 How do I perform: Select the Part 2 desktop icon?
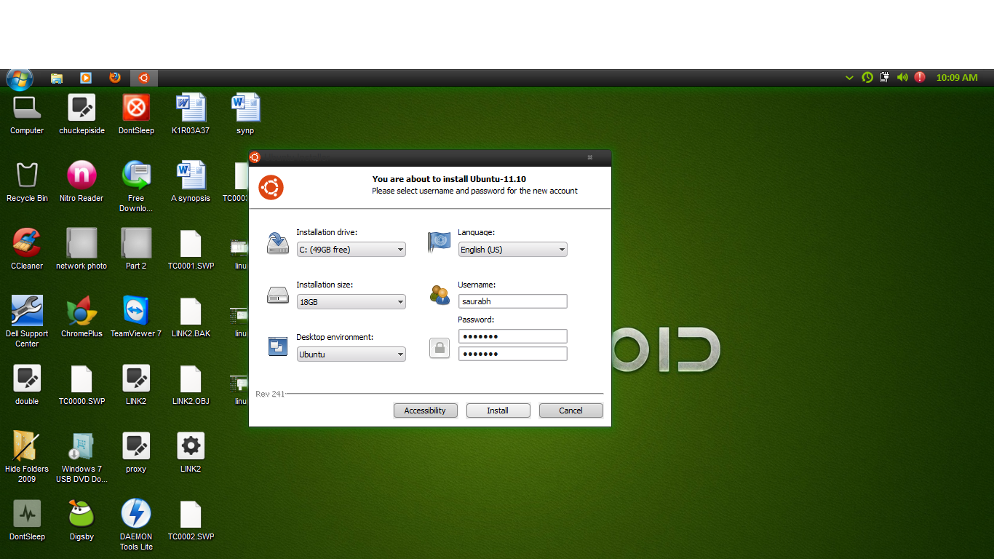(x=136, y=250)
